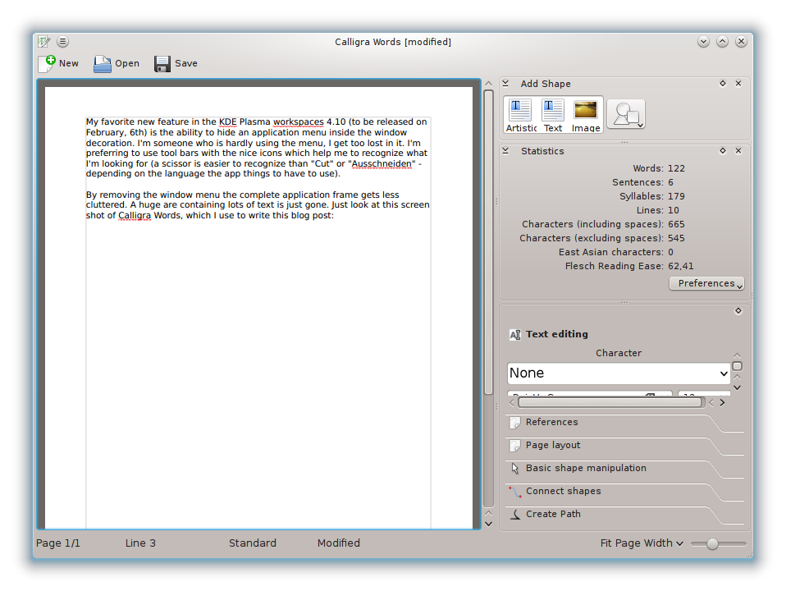The height and width of the screenshot is (591, 786).
Task: Switch to the References tool tab
Action: pos(551,422)
